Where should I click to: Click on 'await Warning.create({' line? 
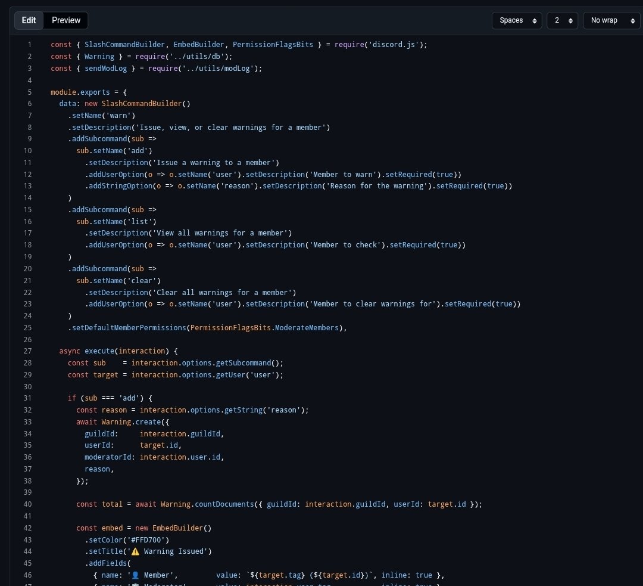point(123,422)
